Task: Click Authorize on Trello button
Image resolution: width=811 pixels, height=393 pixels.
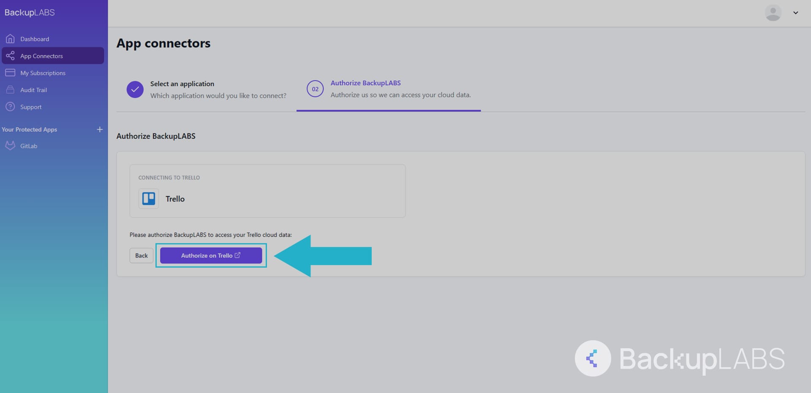Action: 211,255
